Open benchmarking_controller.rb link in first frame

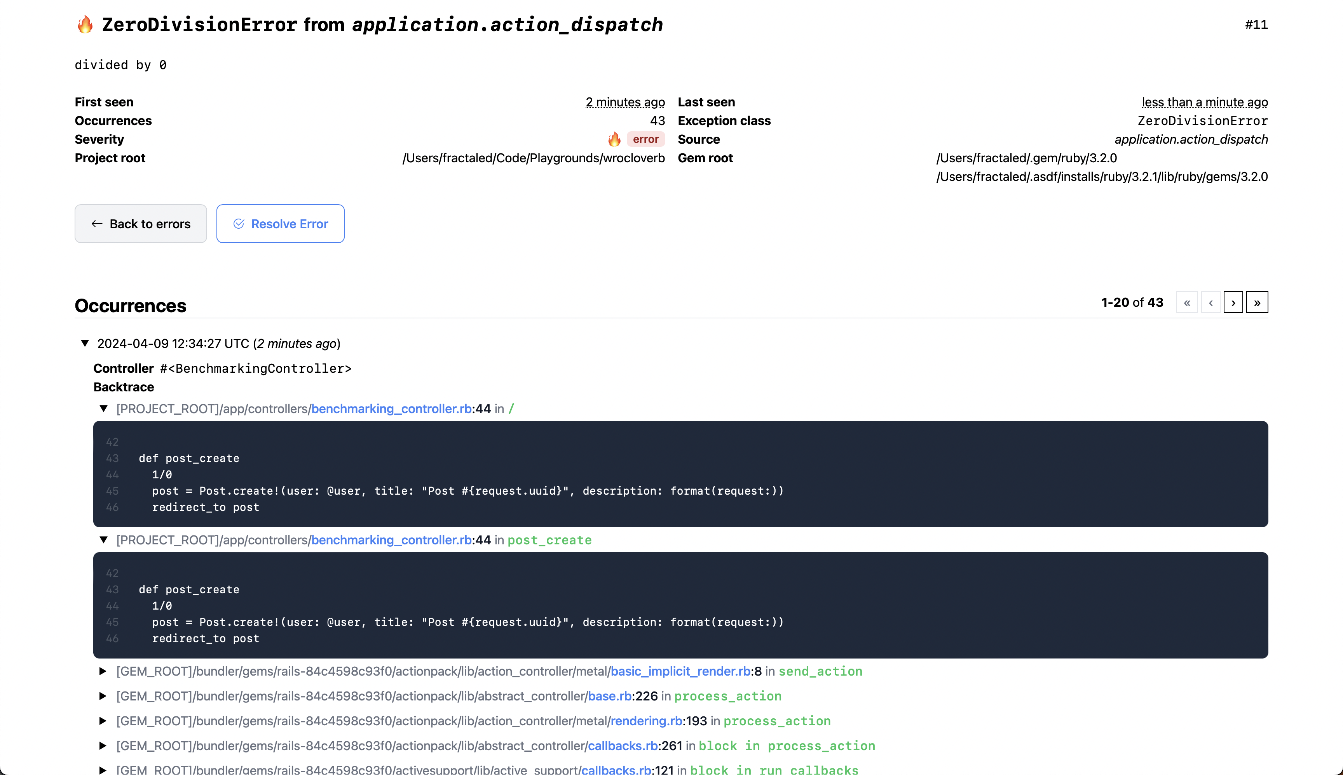pyautogui.click(x=391, y=409)
